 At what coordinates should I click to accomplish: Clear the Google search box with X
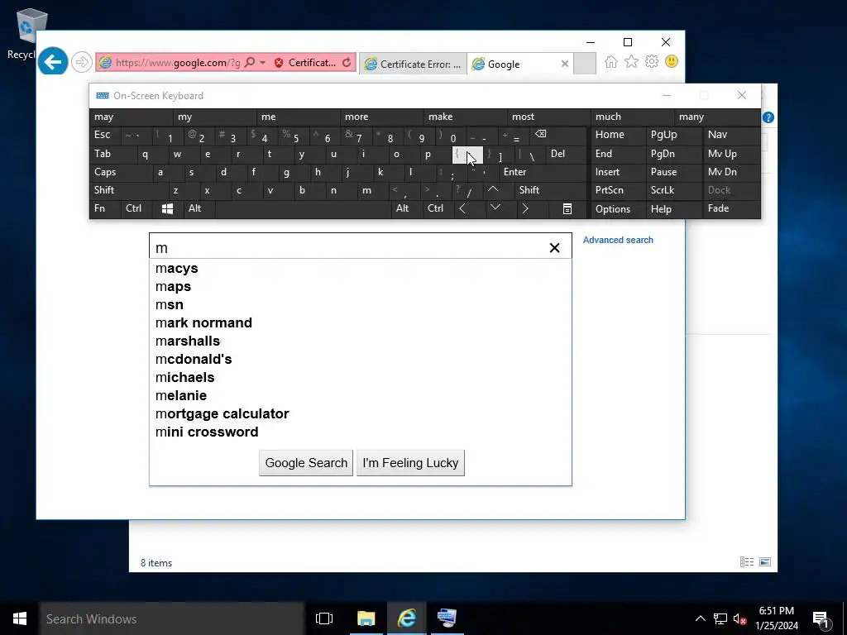point(554,248)
